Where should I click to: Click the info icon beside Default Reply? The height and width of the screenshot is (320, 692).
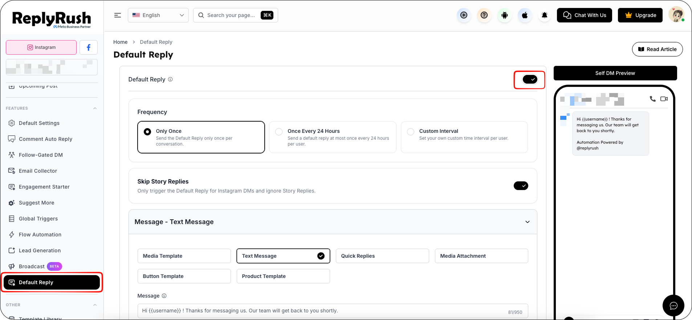coord(170,79)
